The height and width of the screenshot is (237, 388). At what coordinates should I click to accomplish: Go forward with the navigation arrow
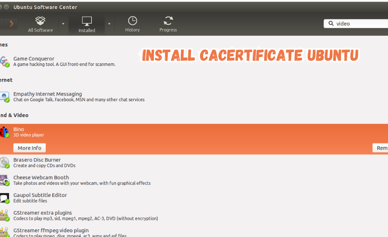click(11, 24)
